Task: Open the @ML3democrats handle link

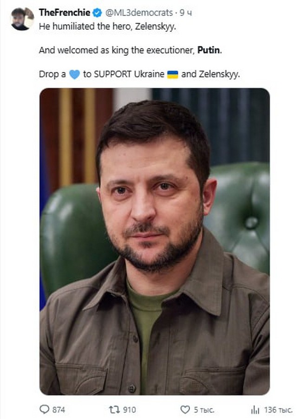Action: pyautogui.click(x=139, y=13)
